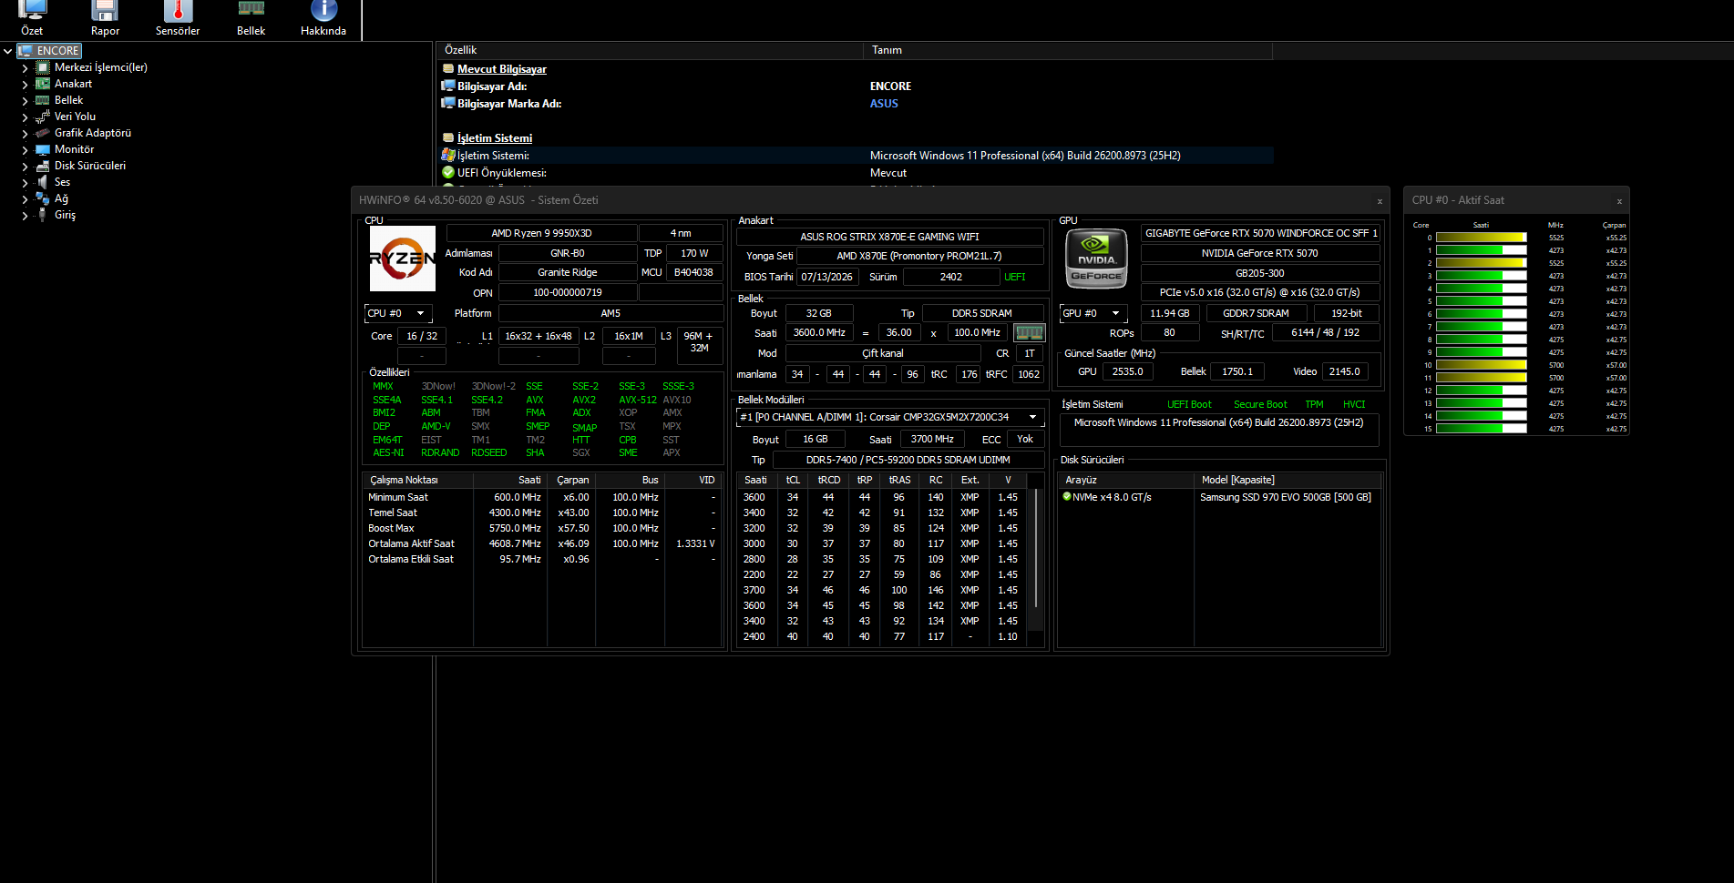This screenshot has width=1734, height=883.
Task: Collapse the ENCORE root tree node
Action: (8, 51)
